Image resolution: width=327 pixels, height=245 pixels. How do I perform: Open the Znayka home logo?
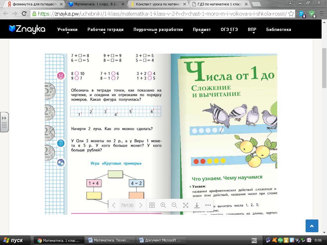(x=27, y=29)
